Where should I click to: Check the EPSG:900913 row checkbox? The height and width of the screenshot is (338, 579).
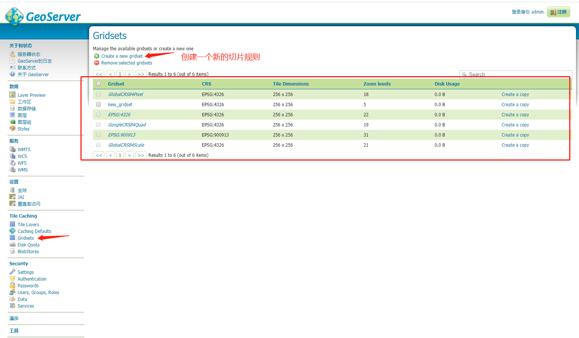(x=99, y=135)
